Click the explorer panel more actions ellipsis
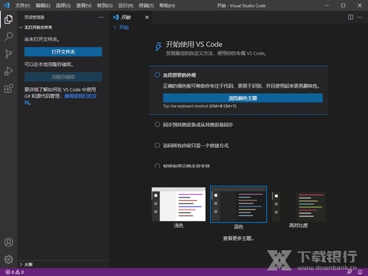Viewport: 368px width, 276px height. pyautogui.click(x=101, y=17)
